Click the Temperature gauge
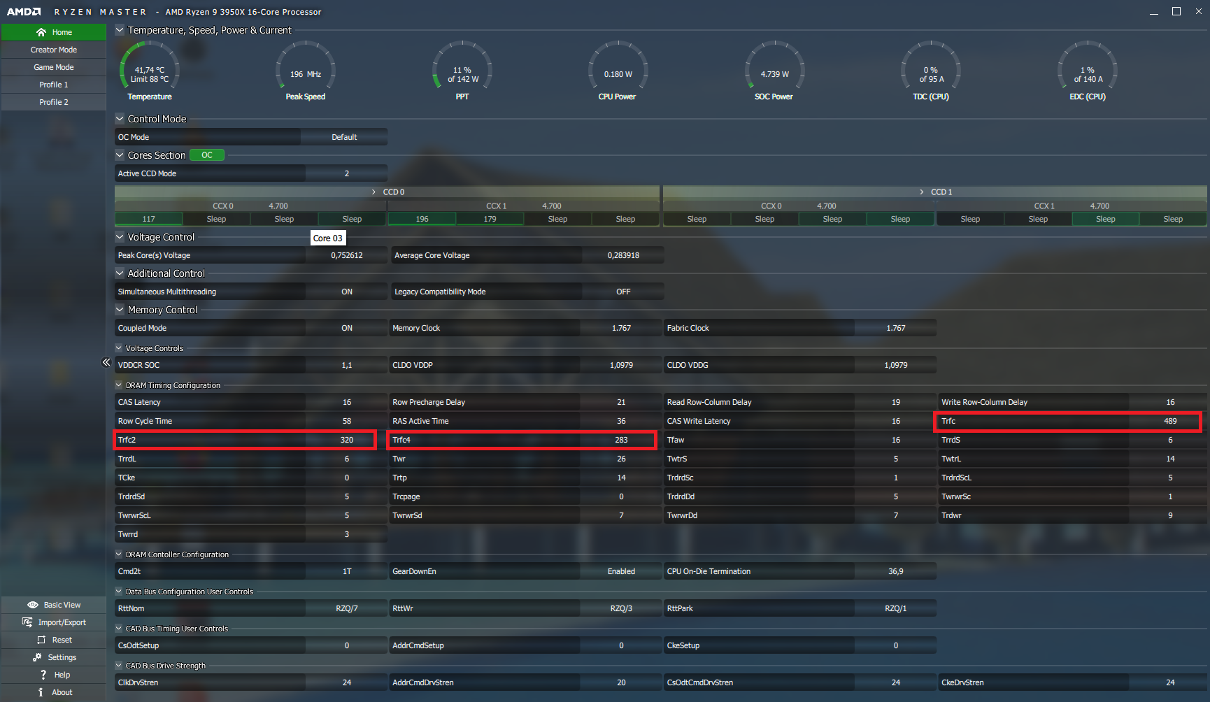Image resolution: width=1210 pixels, height=702 pixels. (x=150, y=71)
